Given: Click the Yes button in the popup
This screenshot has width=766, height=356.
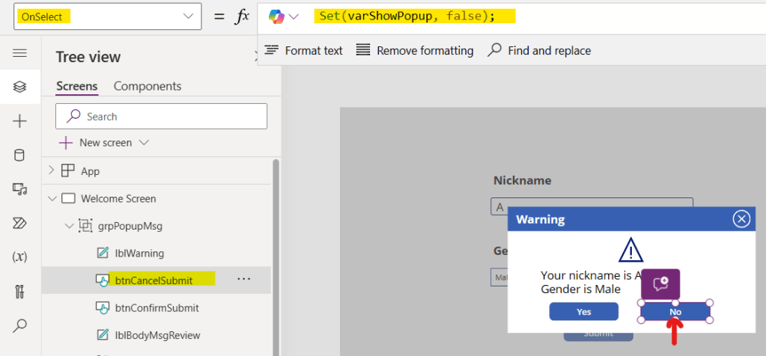Looking at the screenshot, I should (x=583, y=312).
